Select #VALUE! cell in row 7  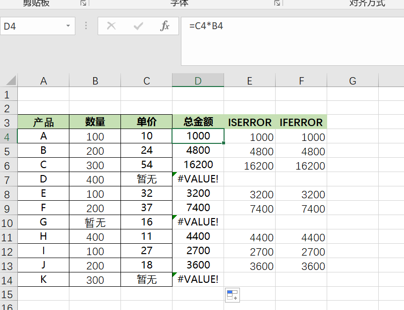198,179
